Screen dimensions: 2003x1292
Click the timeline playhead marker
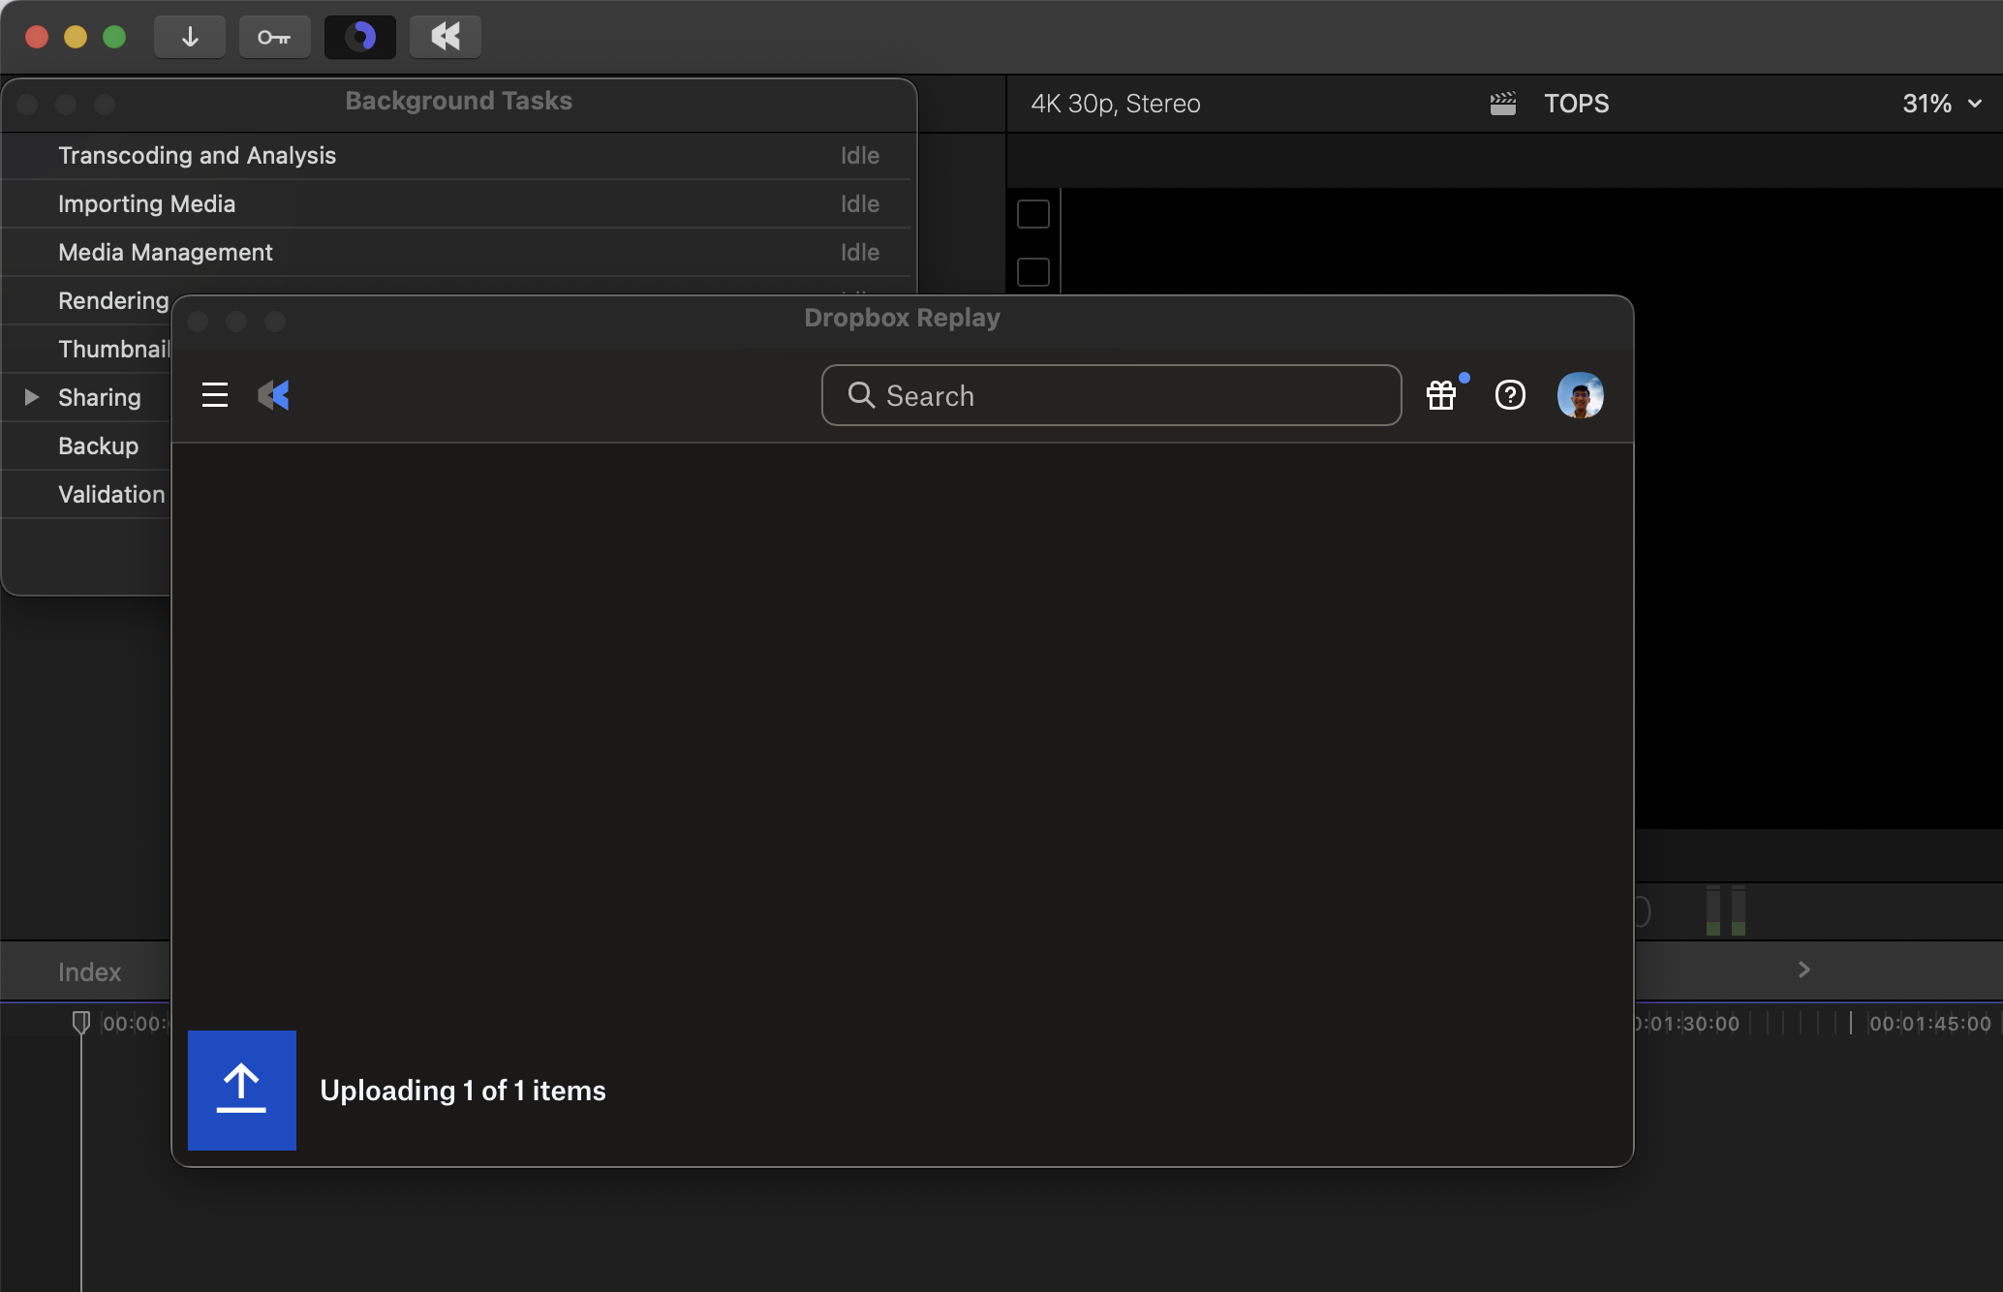click(x=81, y=1023)
